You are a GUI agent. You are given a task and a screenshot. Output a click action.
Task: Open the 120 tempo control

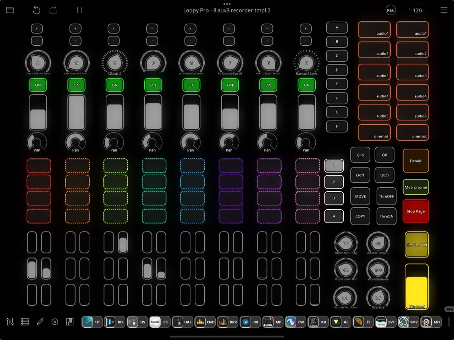[417, 10]
